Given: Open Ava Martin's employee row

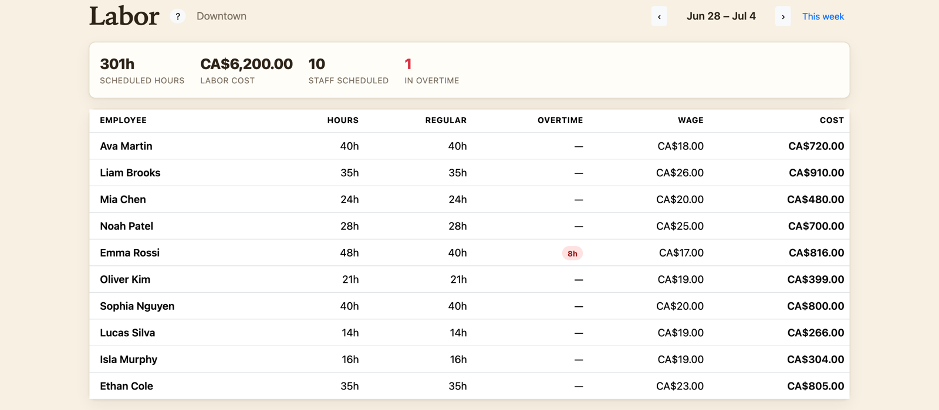Looking at the screenshot, I should [x=469, y=146].
